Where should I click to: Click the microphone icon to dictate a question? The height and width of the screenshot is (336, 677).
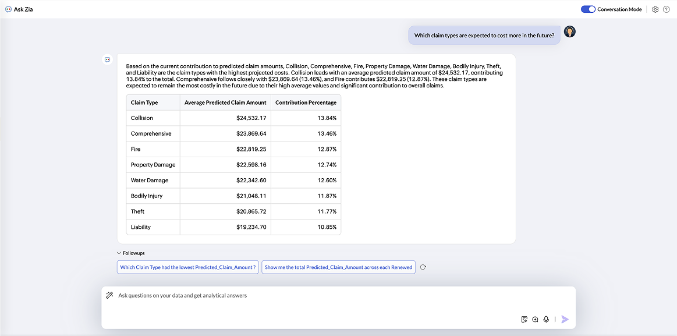pos(546,319)
